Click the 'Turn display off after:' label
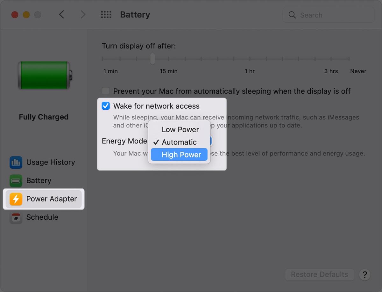The width and height of the screenshot is (382, 292). pos(139,46)
